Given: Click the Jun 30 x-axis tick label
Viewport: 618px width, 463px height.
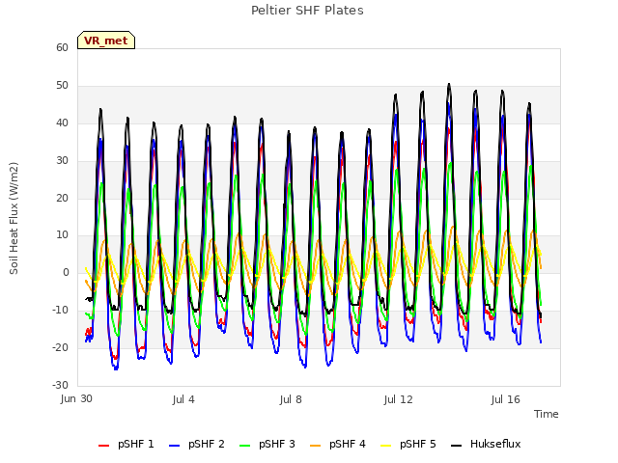Looking at the screenshot, I should pos(76,399).
